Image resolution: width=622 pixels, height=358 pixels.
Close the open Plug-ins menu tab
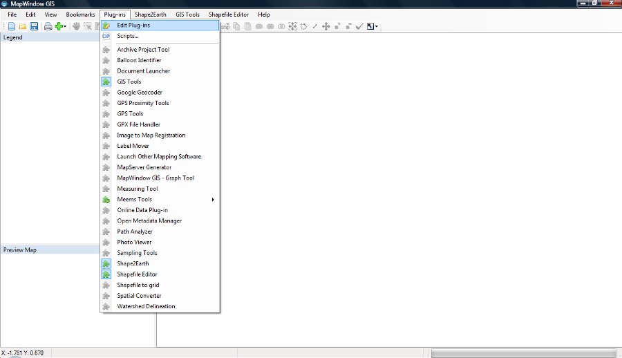pos(115,15)
